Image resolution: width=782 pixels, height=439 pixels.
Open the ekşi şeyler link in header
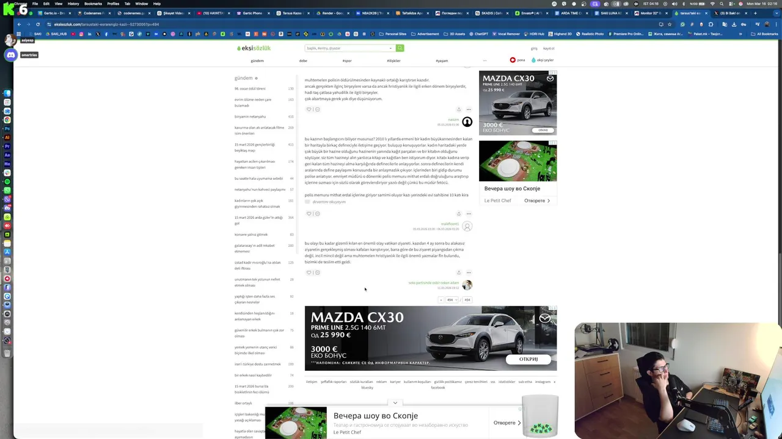[x=543, y=60]
